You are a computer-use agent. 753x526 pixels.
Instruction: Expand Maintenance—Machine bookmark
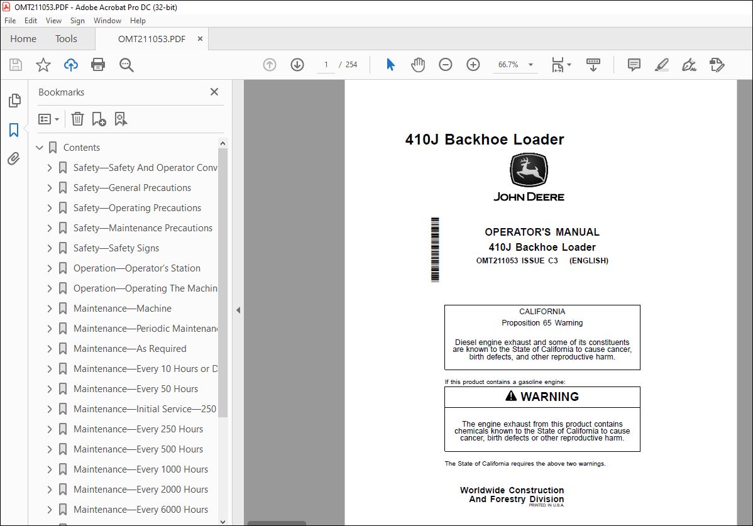pos(49,309)
